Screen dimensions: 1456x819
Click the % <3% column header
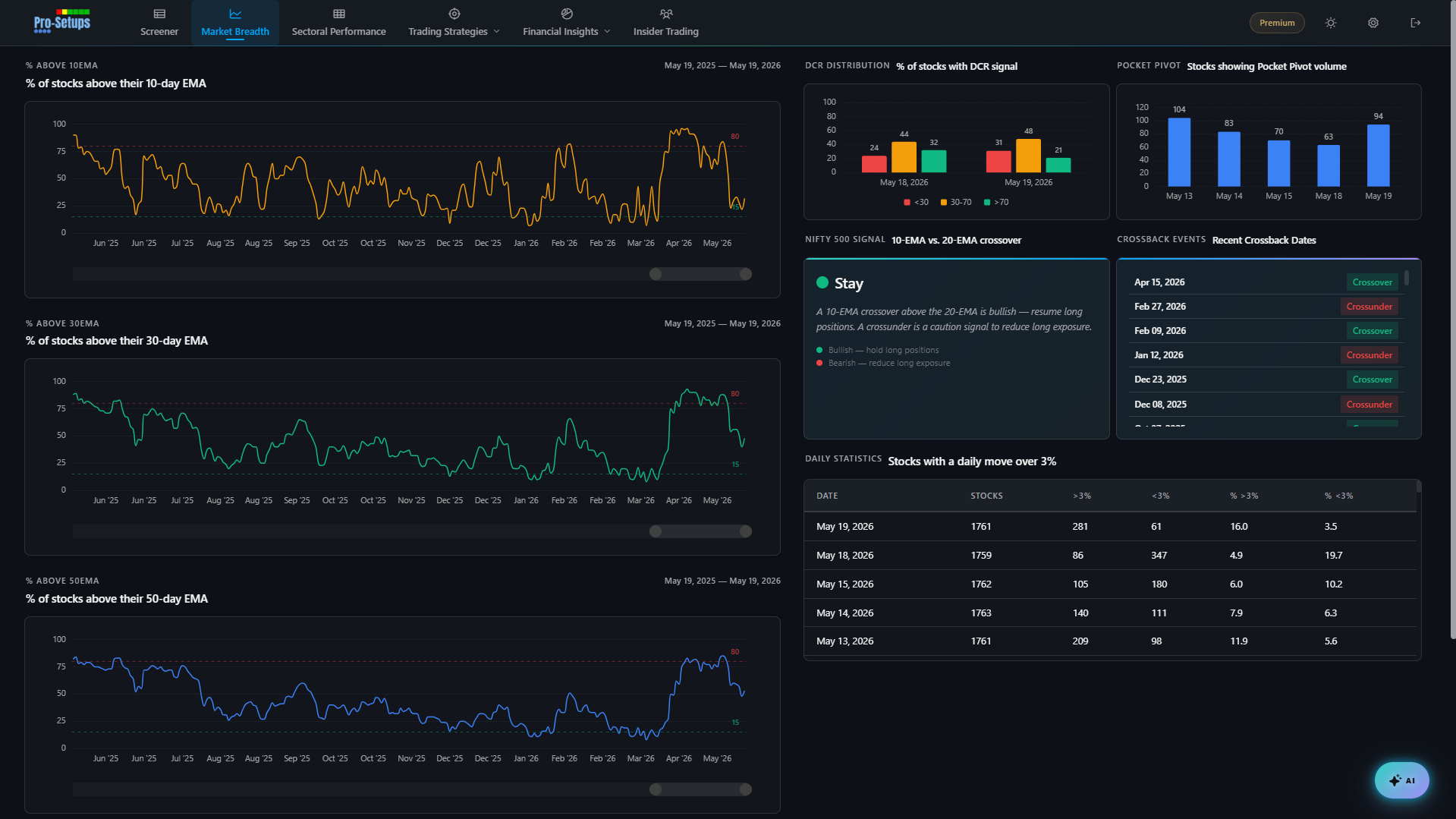pos(1338,496)
